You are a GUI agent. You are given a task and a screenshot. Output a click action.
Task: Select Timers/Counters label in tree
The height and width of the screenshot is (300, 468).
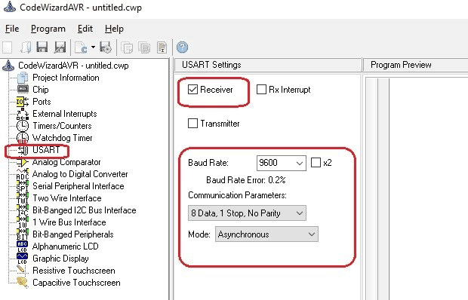tap(62, 126)
